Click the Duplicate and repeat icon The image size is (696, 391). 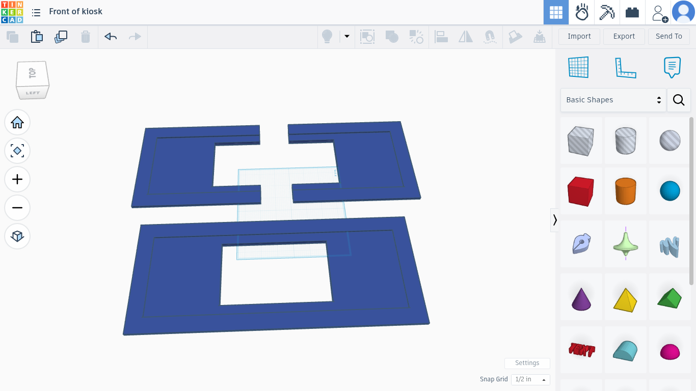(61, 37)
